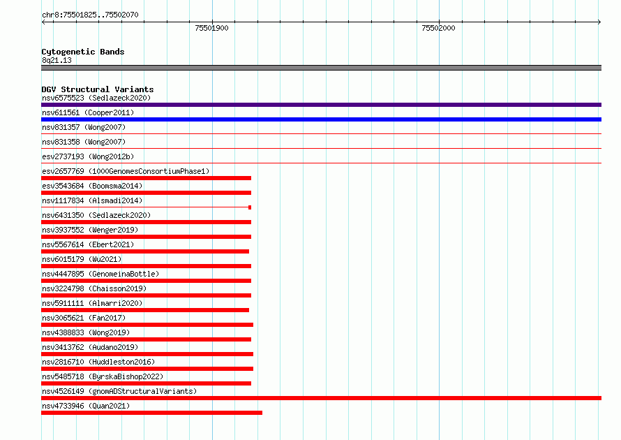Click red bar under esv2657769 label
The height and width of the screenshot is (440, 621).
point(146,178)
